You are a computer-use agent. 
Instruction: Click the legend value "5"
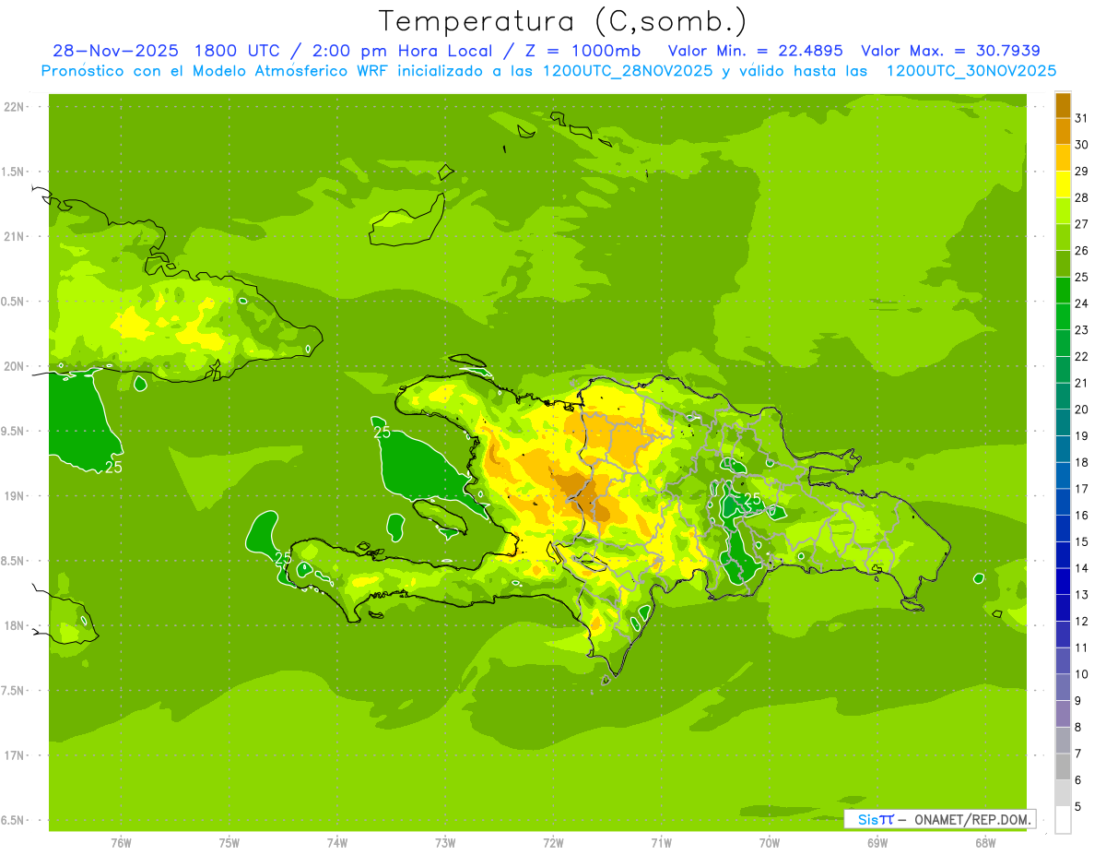click(x=1078, y=806)
